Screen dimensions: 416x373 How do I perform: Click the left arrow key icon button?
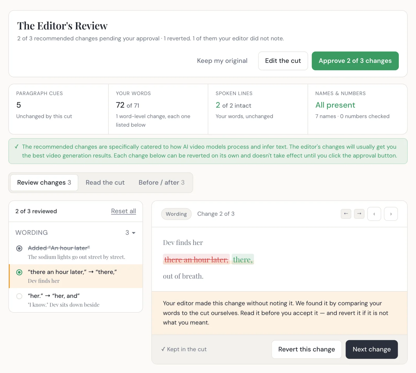click(x=346, y=214)
